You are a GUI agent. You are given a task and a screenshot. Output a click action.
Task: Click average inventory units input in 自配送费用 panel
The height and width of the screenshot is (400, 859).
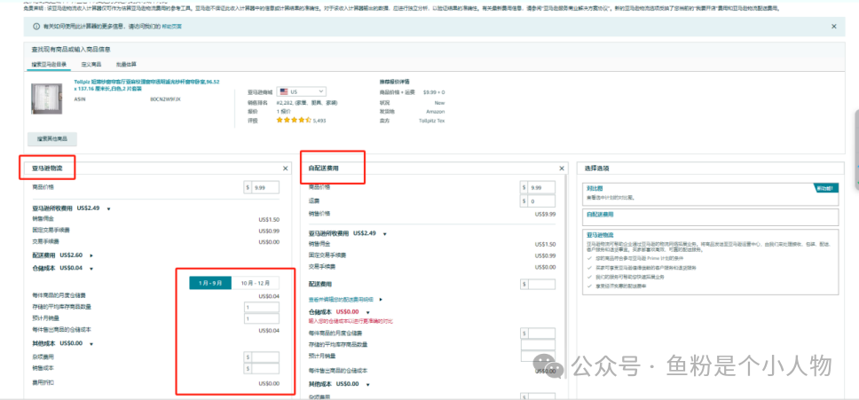point(538,345)
